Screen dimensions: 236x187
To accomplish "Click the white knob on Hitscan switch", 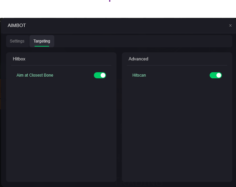I will point(219,75).
